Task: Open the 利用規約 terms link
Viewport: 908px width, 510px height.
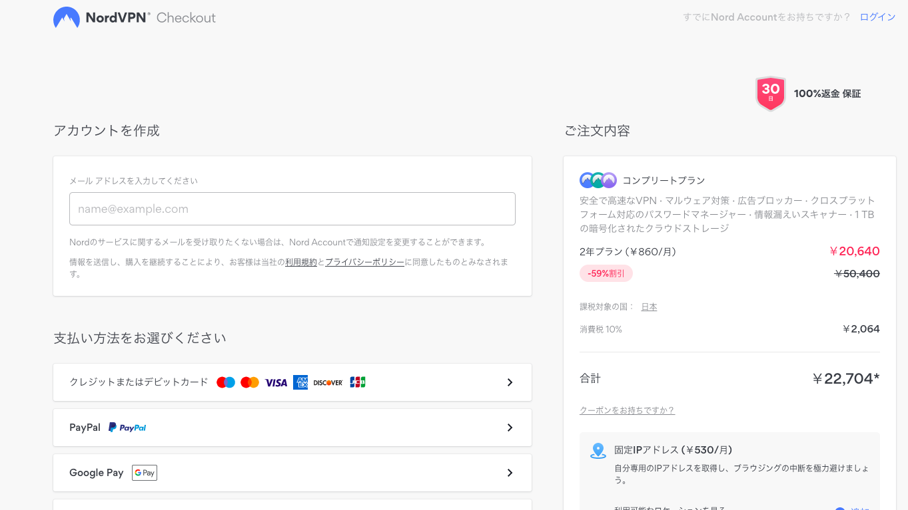Action: tap(301, 262)
